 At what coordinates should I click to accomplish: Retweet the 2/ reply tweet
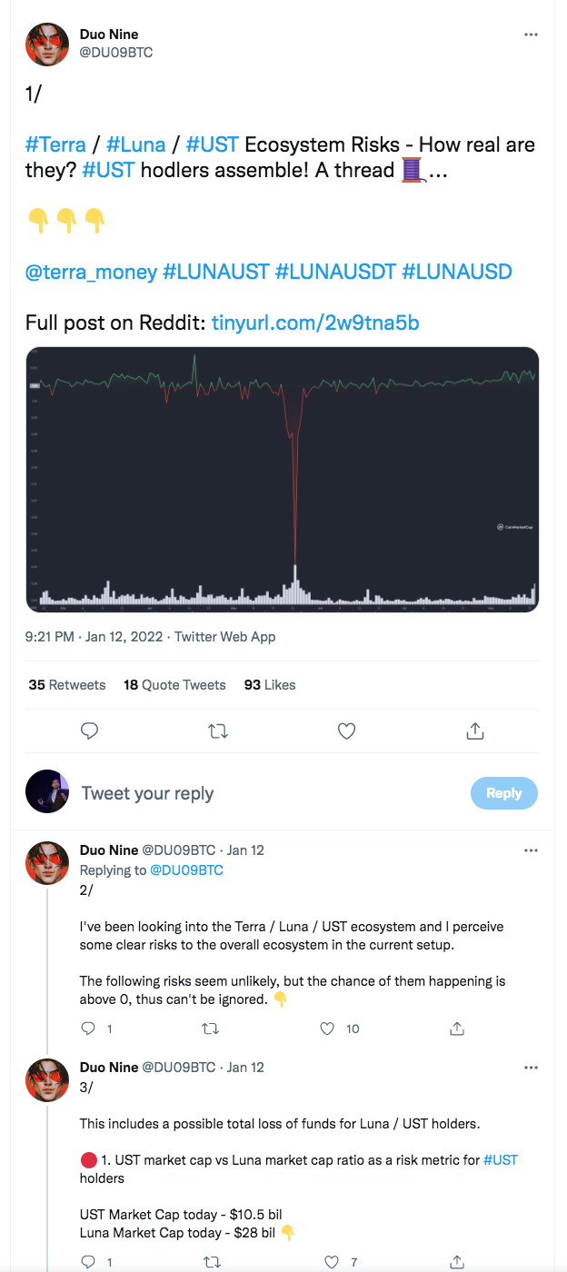(209, 1029)
